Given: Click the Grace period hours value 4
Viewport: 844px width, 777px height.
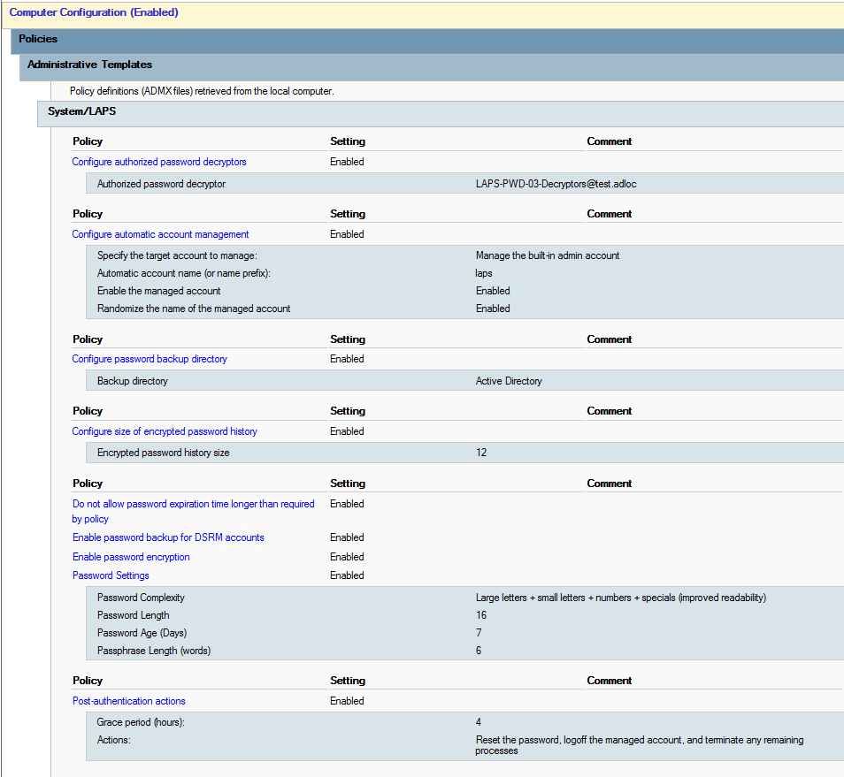Looking at the screenshot, I should pos(479,722).
